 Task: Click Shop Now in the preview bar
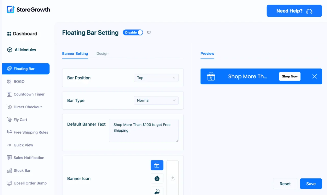[x=290, y=76]
